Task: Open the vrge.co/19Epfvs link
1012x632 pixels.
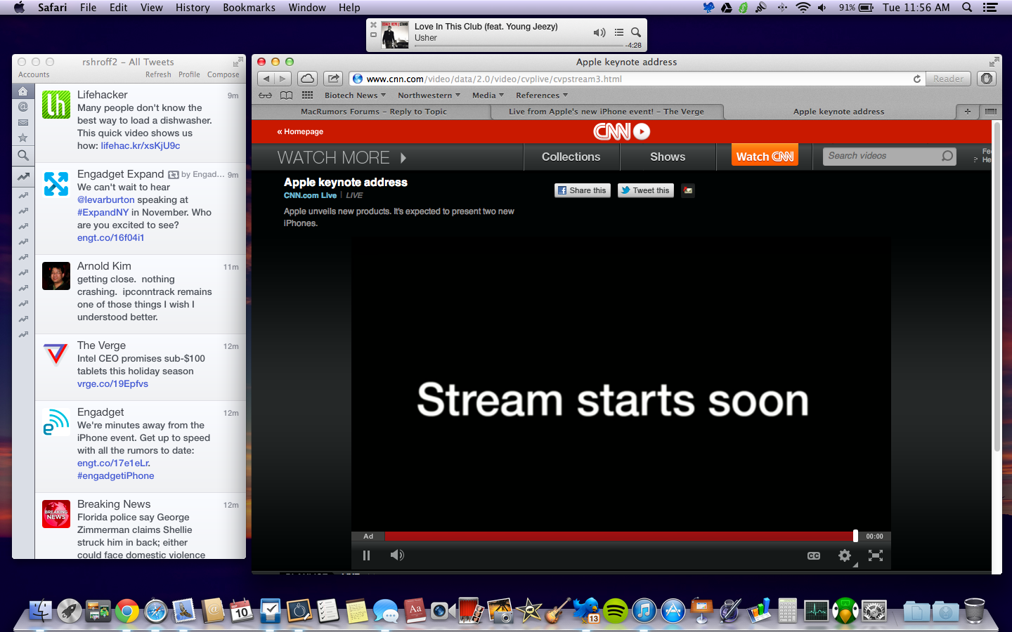Action: 112,384
